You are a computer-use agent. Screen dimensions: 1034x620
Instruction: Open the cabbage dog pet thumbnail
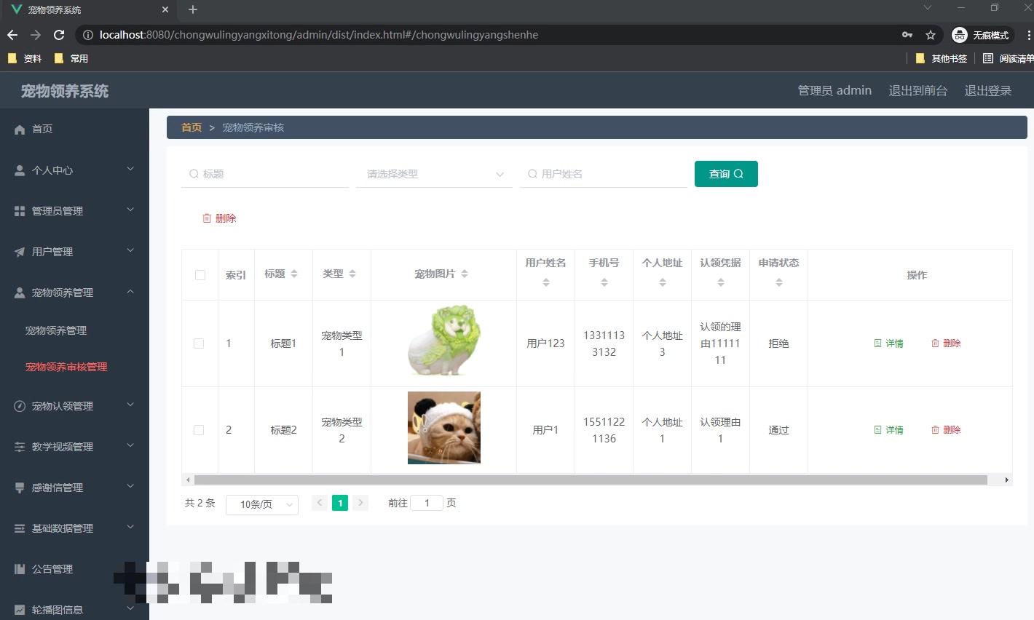[444, 341]
